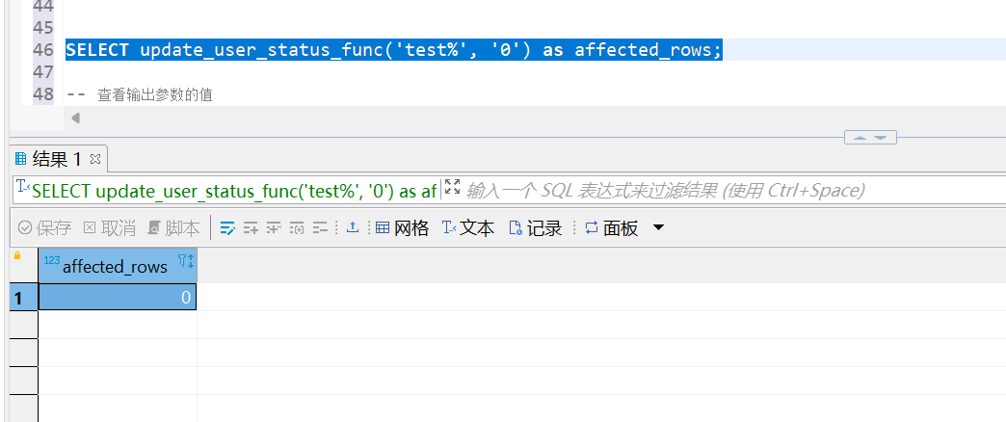Open the dropdown arrow beside 面板
Image resolution: width=1006 pixels, height=422 pixels.
click(659, 228)
